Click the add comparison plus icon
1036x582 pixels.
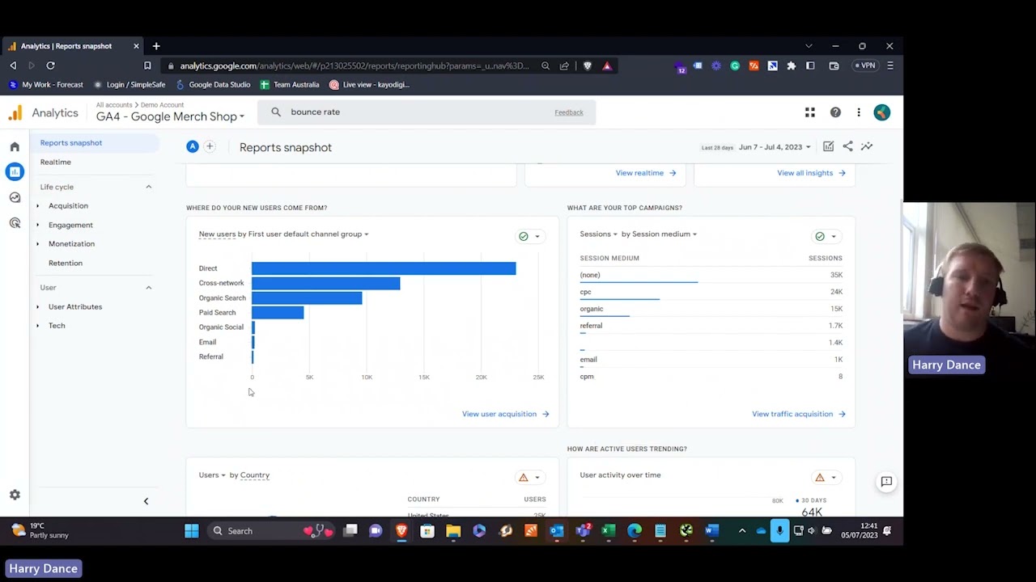210,146
